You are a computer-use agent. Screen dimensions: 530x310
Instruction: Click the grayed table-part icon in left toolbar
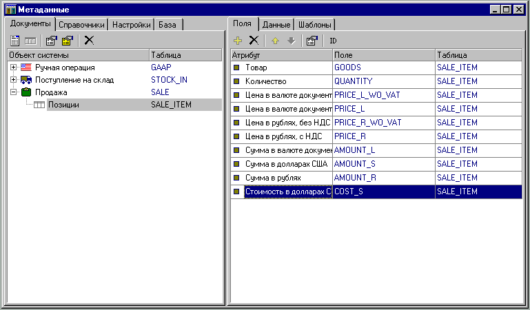coord(30,41)
